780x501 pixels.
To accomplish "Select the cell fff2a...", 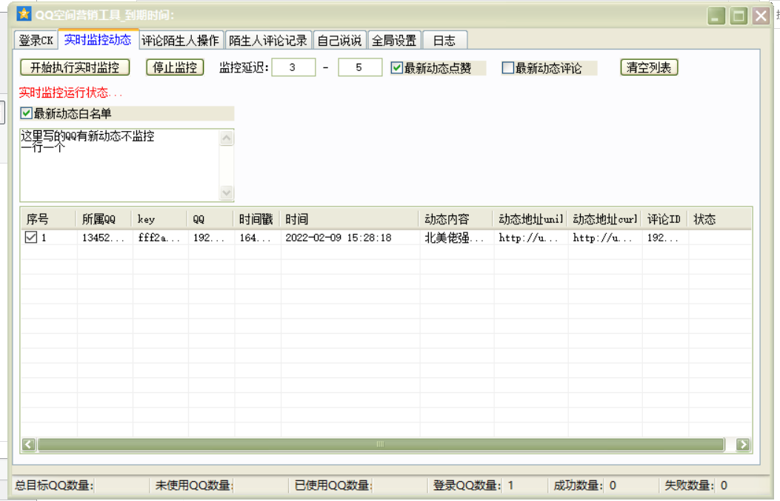I will (x=159, y=238).
